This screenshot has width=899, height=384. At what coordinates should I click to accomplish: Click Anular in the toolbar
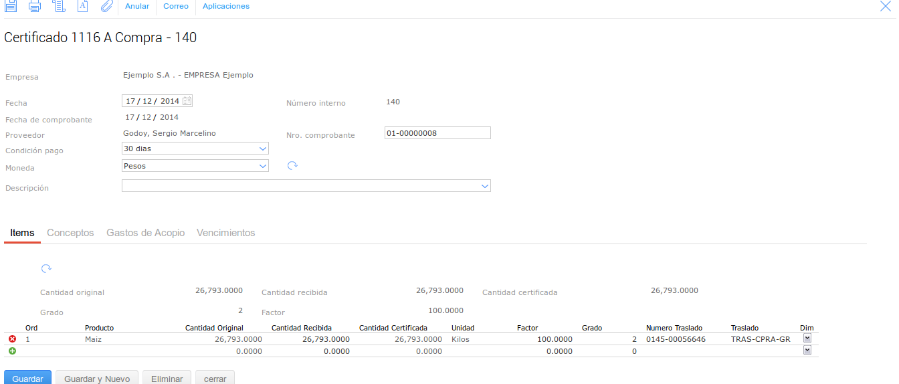[x=137, y=6]
